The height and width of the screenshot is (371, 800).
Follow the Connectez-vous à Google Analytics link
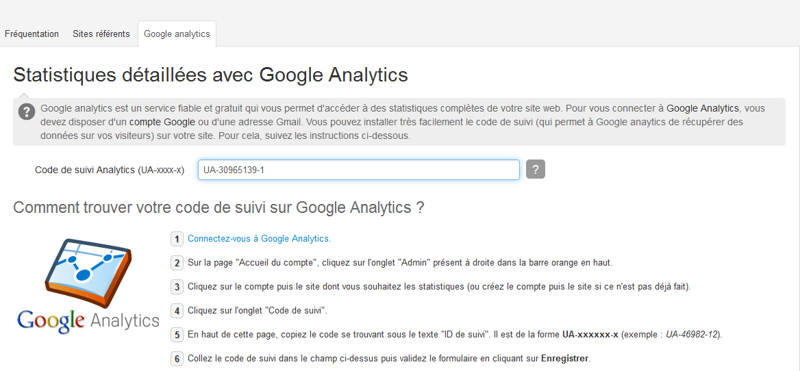259,238
